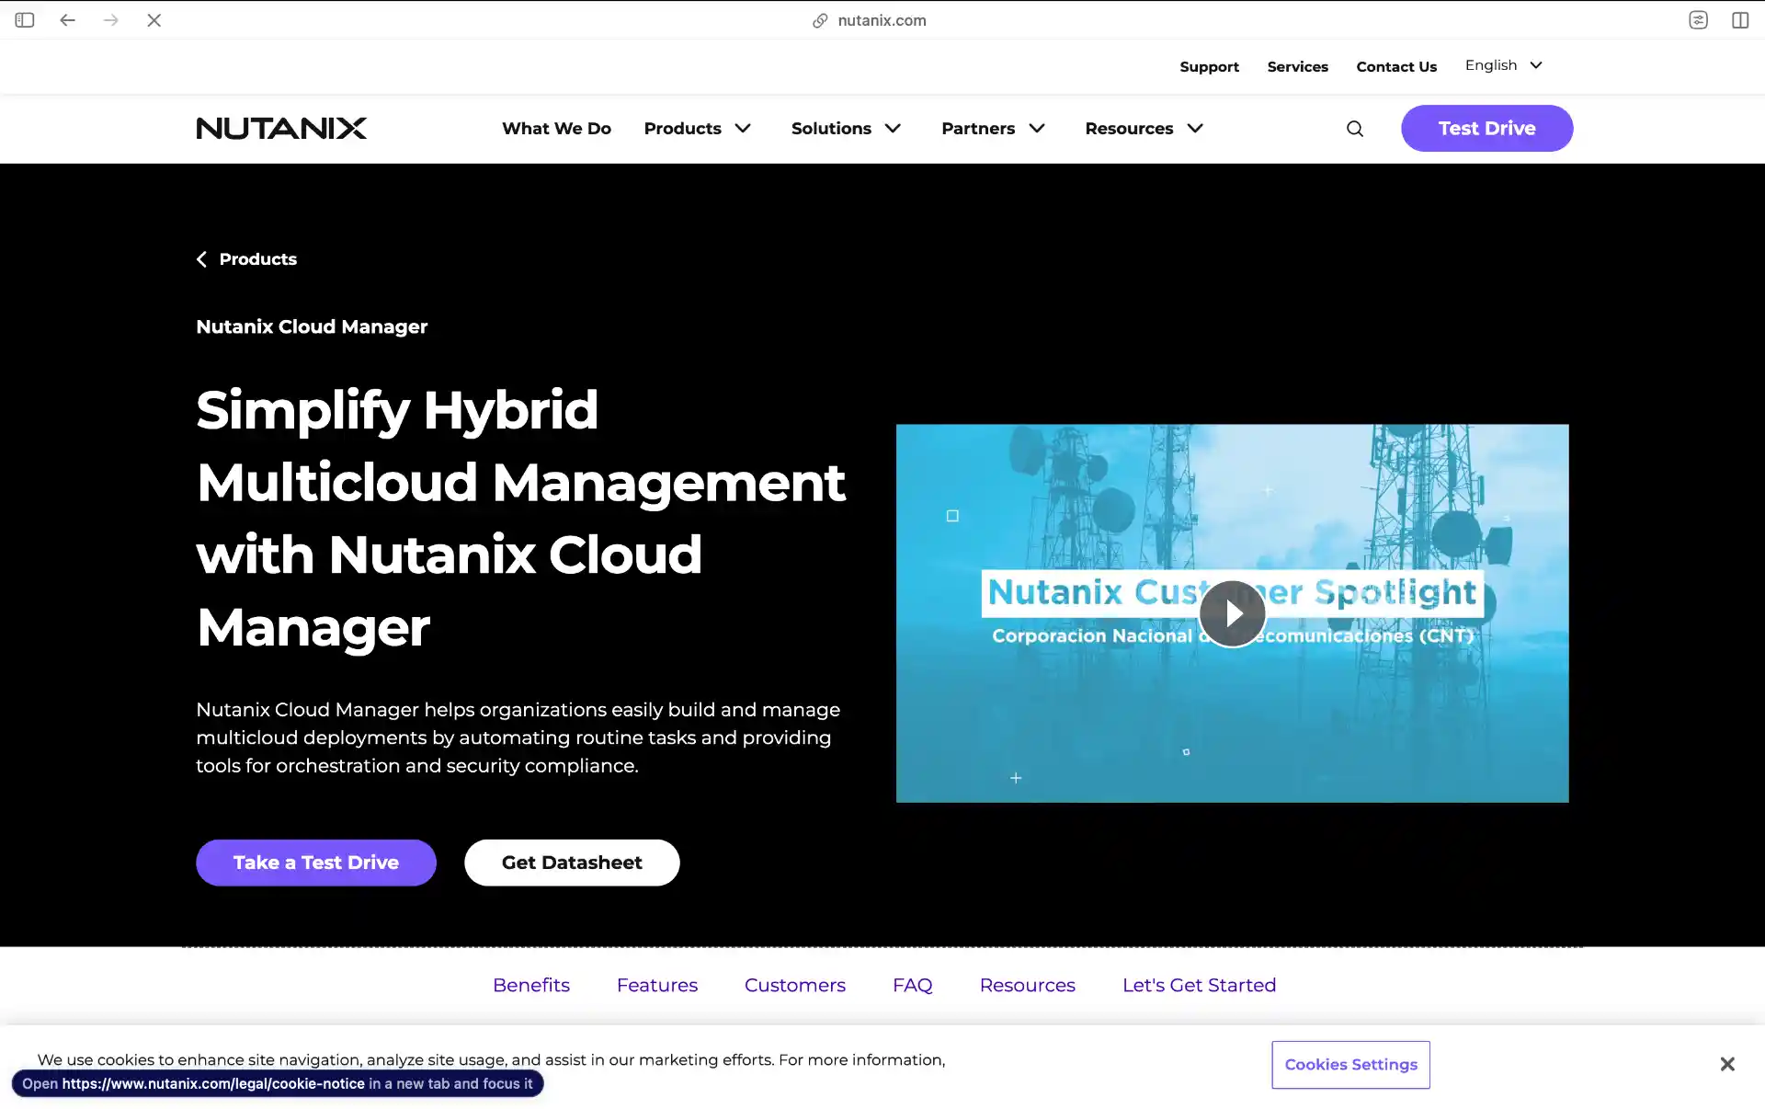1765x1109 pixels.
Task: Navigate back using the browser back arrow
Action: tap(67, 19)
